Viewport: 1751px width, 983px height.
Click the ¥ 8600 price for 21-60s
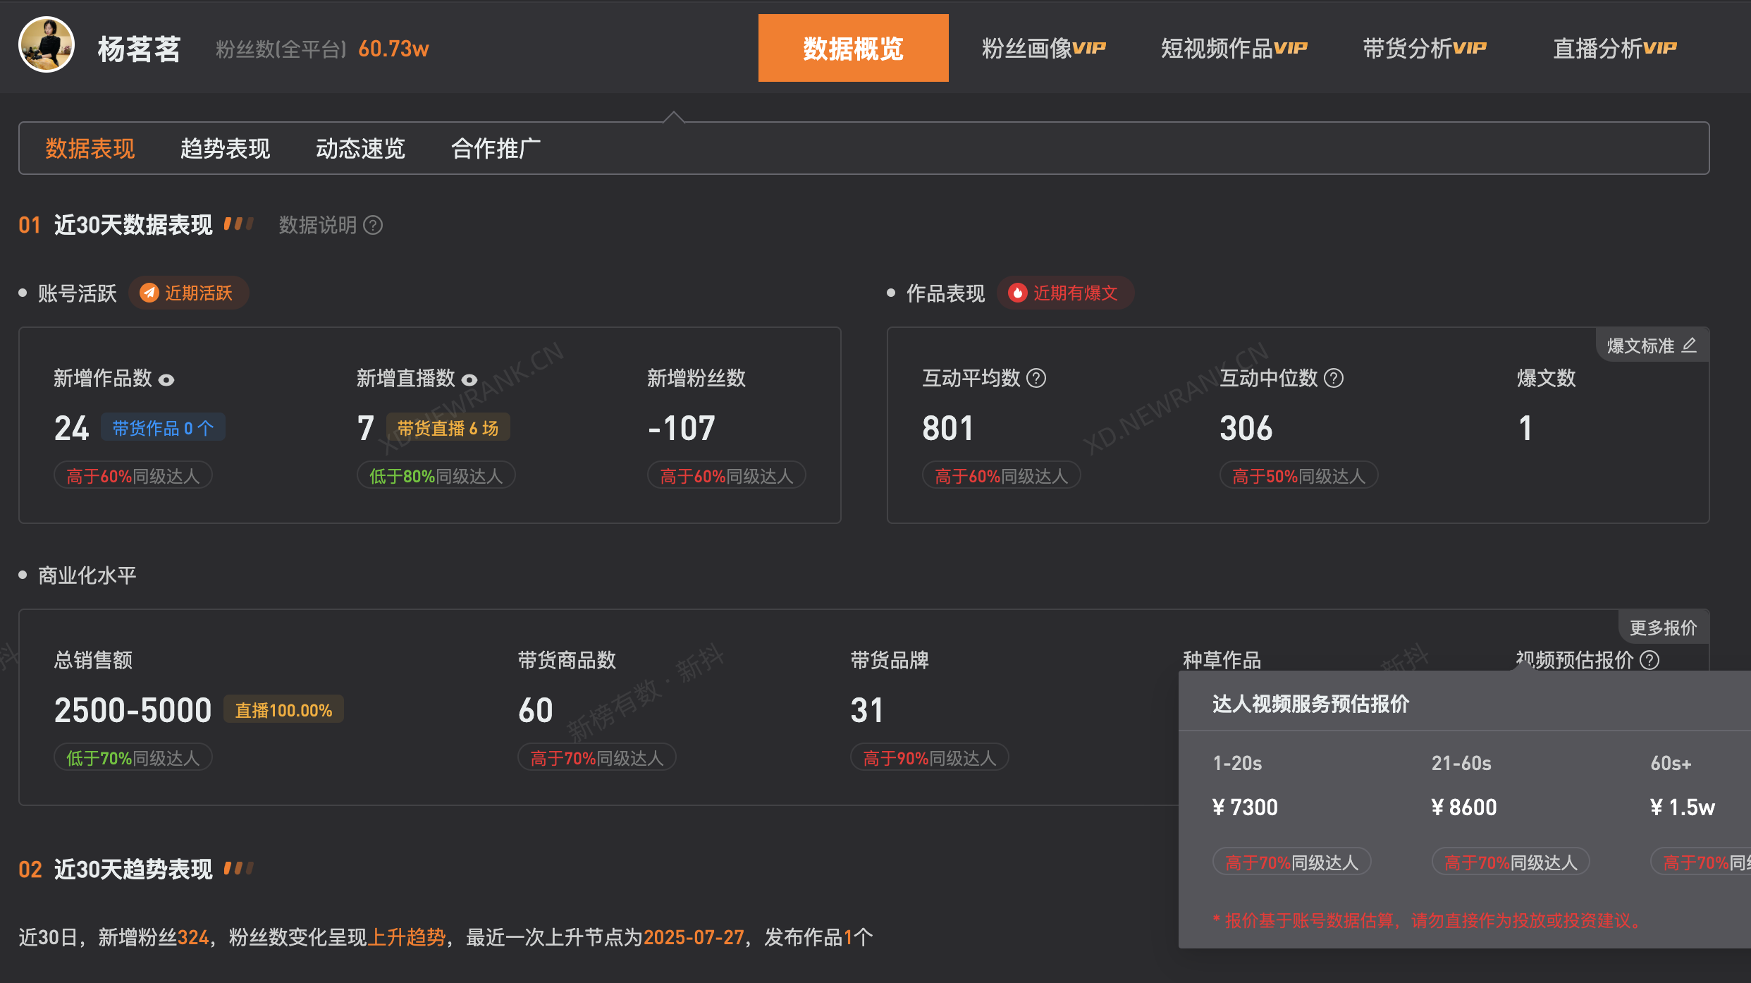point(1464,807)
